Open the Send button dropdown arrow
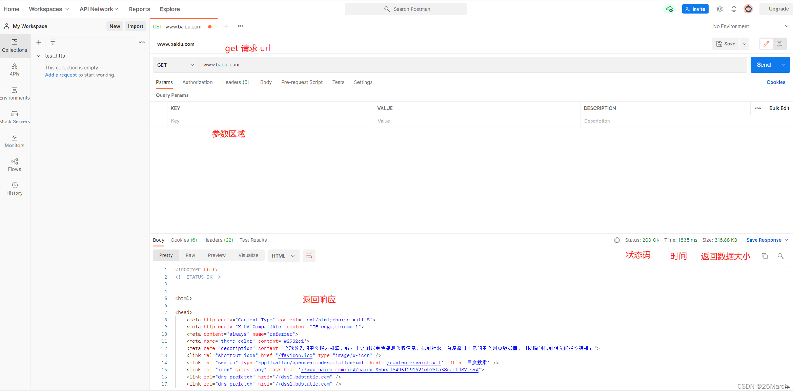Image resolution: width=793 pixels, height=392 pixels. point(784,65)
